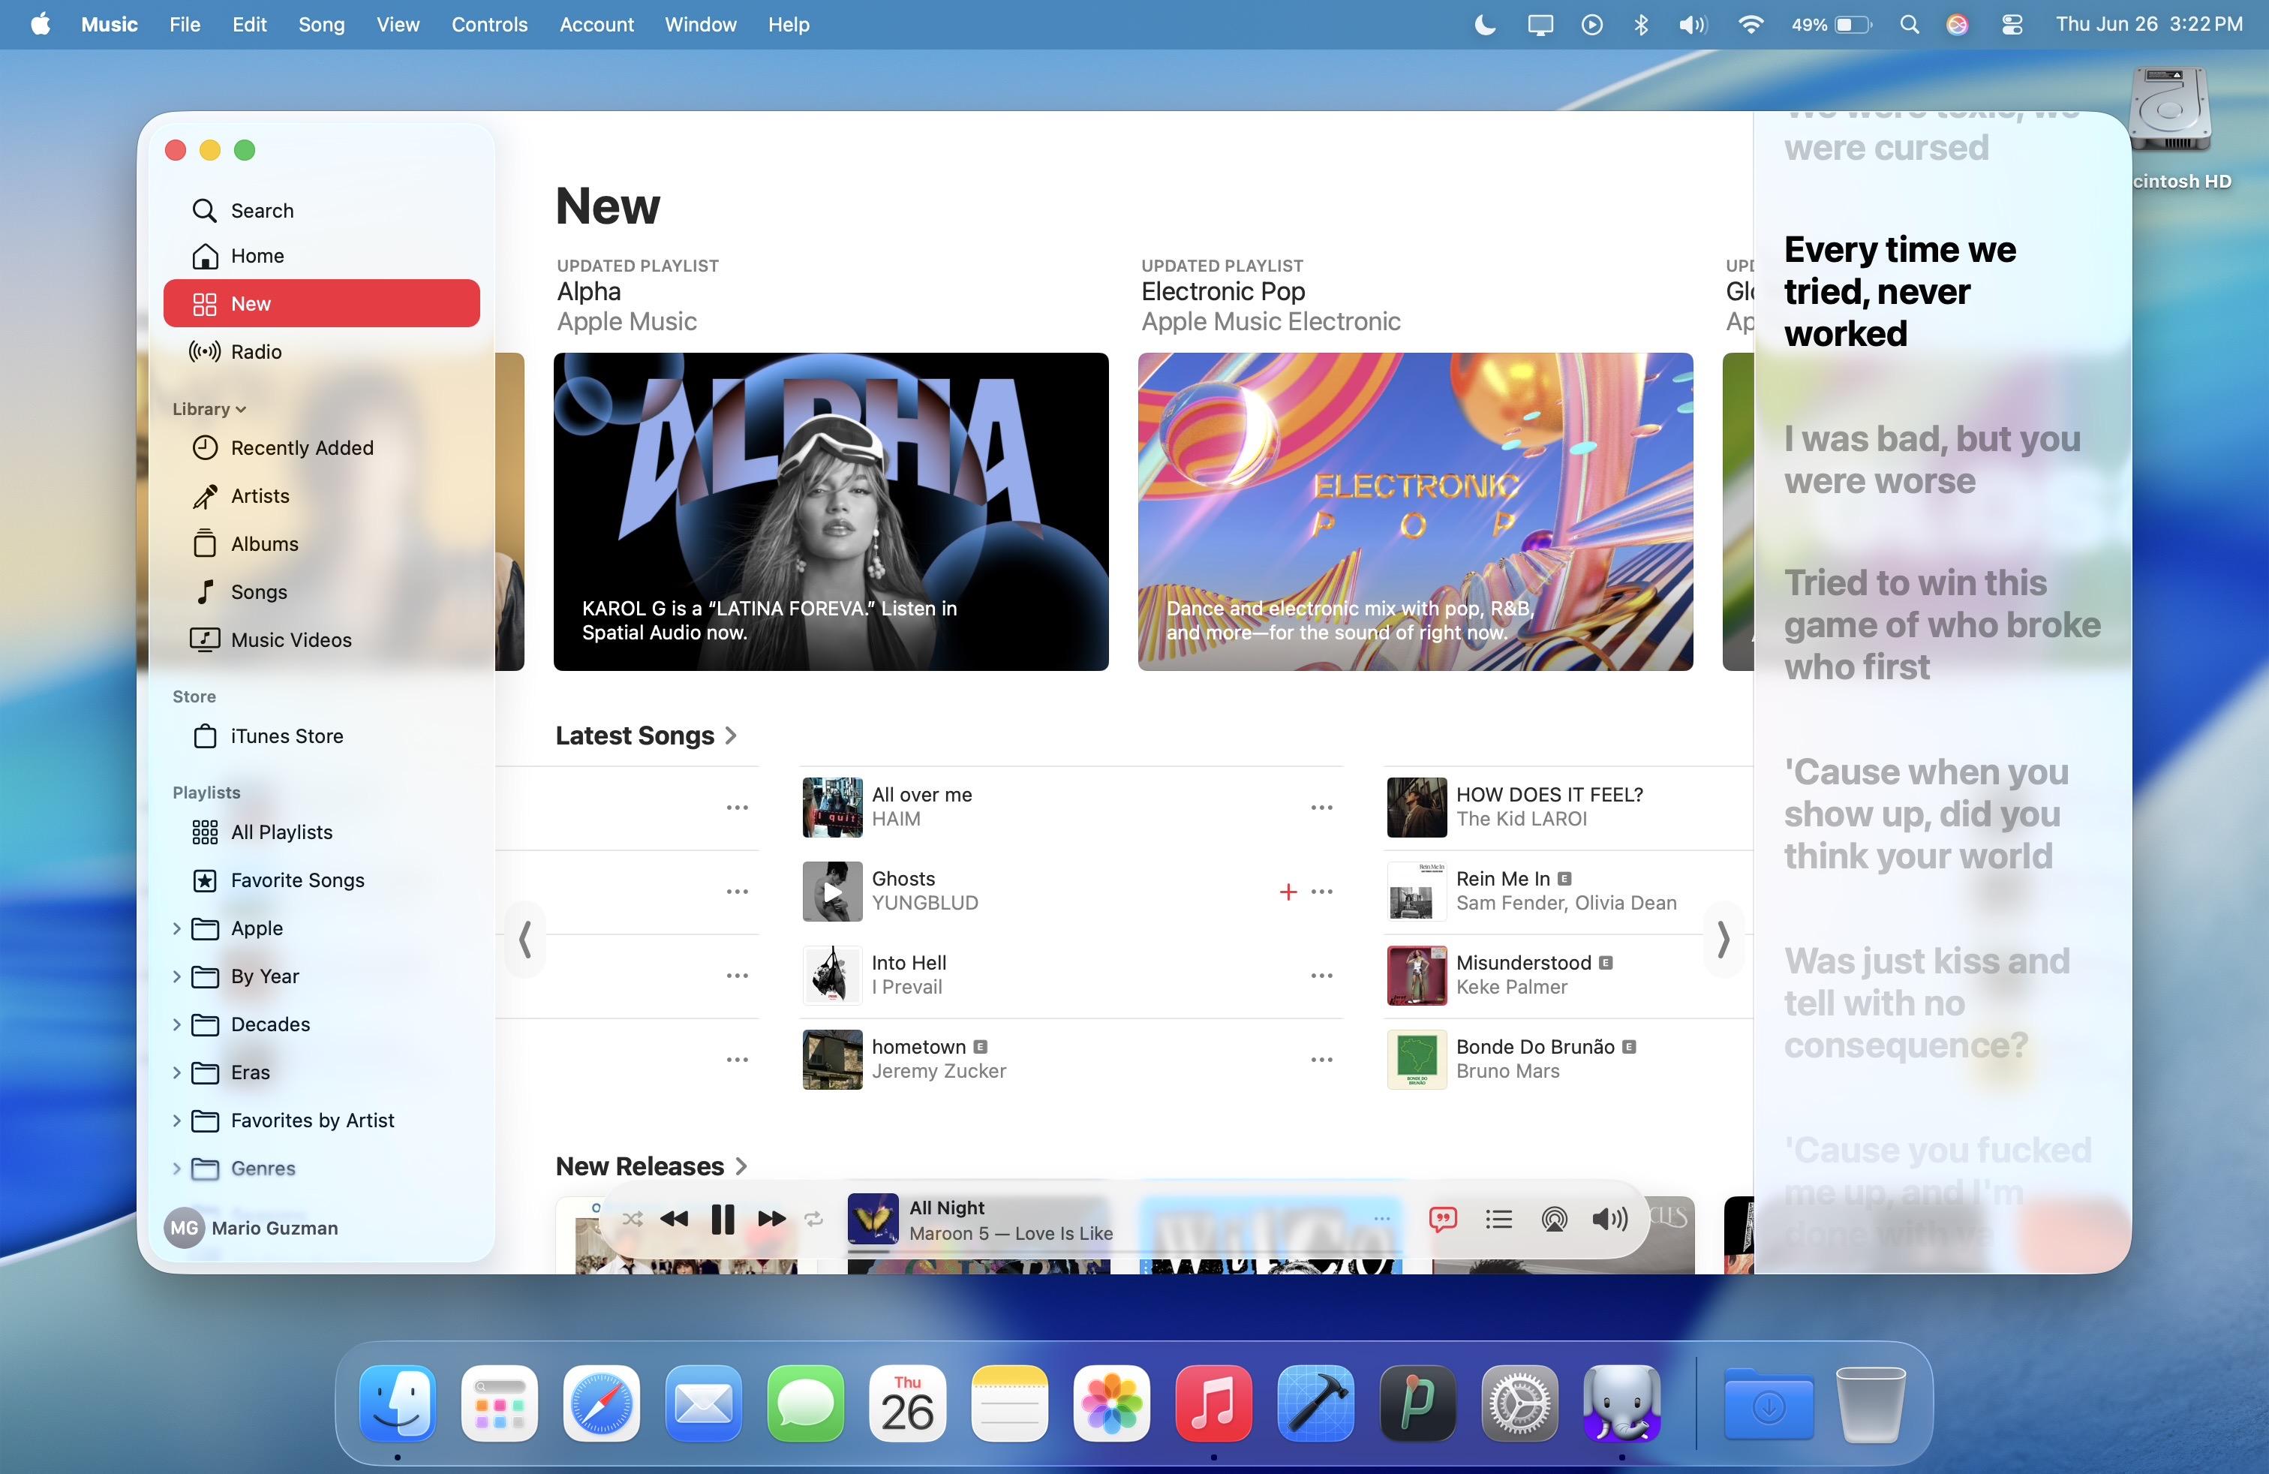Toggle repeat in the player
The height and width of the screenshot is (1474, 2269).
(x=813, y=1219)
